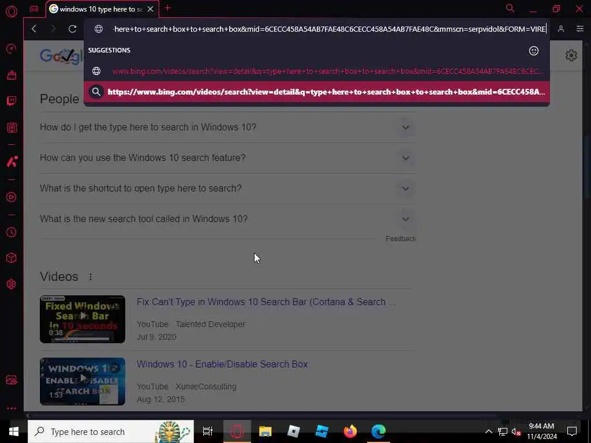Open the Aria AI sidebar icon
The height and width of the screenshot is (443, 591).
[12, 162]
